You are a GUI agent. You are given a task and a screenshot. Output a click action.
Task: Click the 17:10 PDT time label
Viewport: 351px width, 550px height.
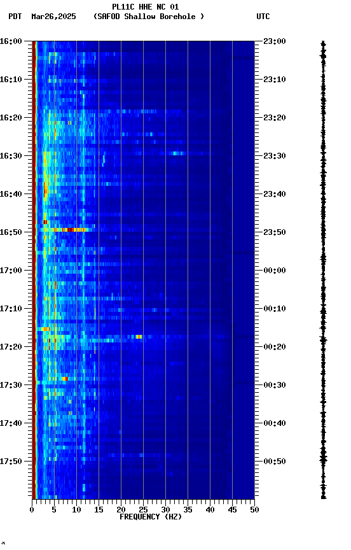point(11,309)
